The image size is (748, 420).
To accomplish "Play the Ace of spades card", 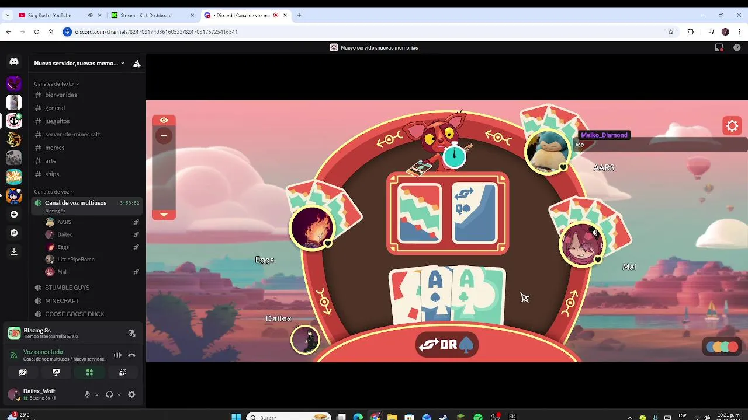I will click(x=435, y=296).
